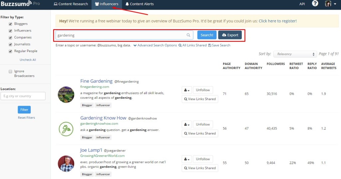Viewport: 341px width, 179px height.
Task: Toggle the Bloggers checkbox
Action: (10, 24)
